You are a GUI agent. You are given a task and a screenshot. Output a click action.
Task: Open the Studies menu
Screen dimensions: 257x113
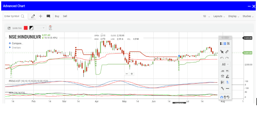pos(248,16)
